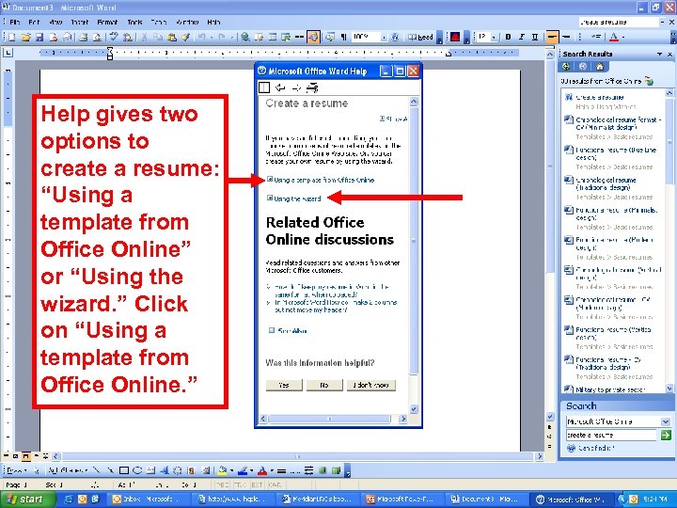Click the 'I don't know' feedback button
This screenshot has width=677, height=508.
[370, 385]
